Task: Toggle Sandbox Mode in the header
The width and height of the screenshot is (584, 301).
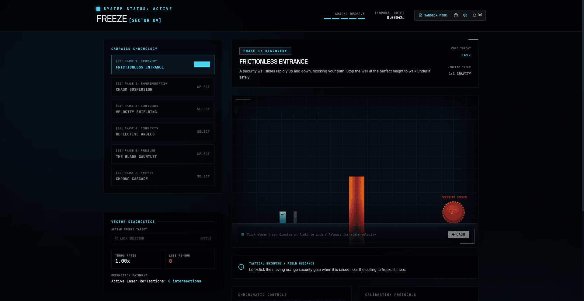Action: pos(433,15)
